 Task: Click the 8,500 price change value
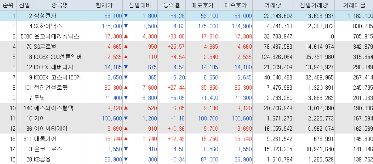[150, 26]
